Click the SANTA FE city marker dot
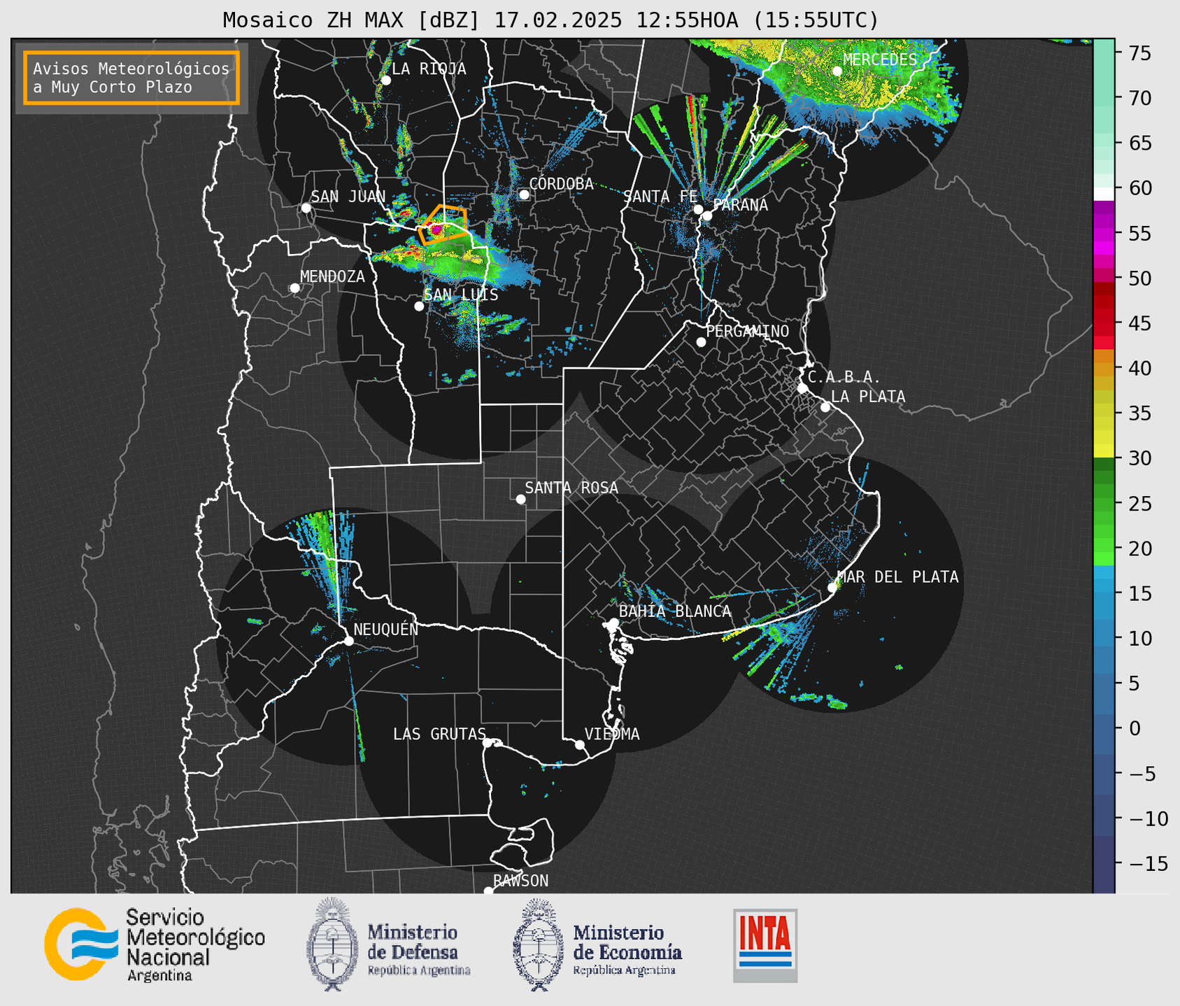The image size is (1180, 1006). pos(698,209)
